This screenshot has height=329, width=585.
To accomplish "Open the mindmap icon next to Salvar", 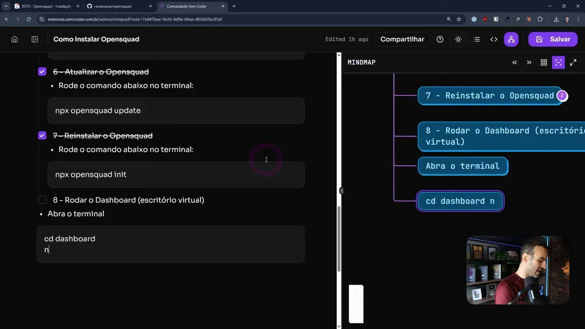I will pos(511,39).
